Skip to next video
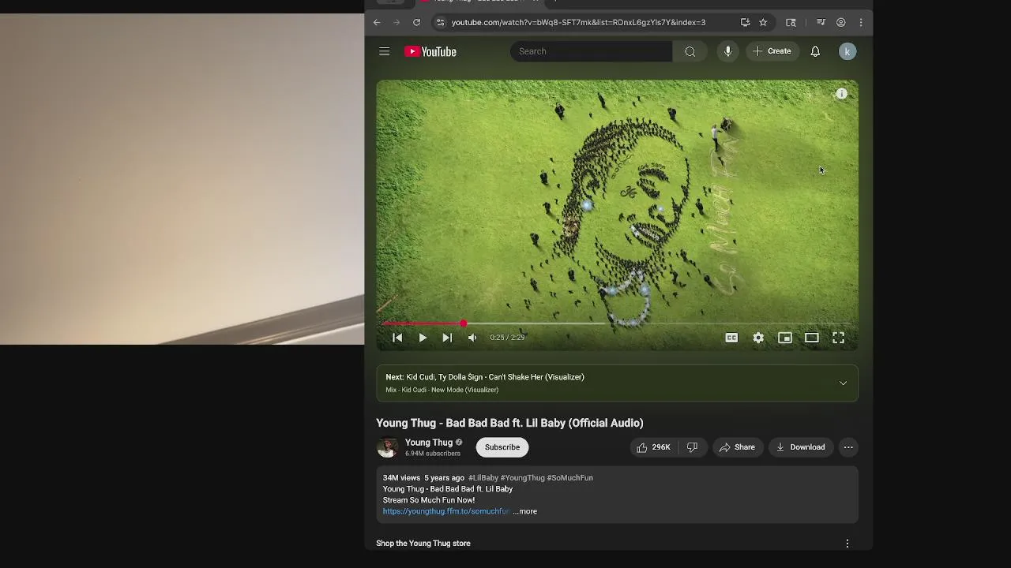This screenshot has width=1011, height=568. coord(447,338)
